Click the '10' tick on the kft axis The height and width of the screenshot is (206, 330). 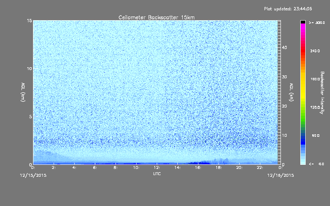click(284, 136)
